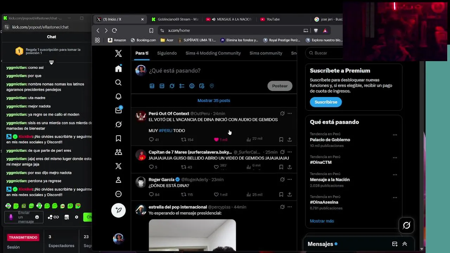Open Sims 4 Modding Community tab

pos(213,53)
